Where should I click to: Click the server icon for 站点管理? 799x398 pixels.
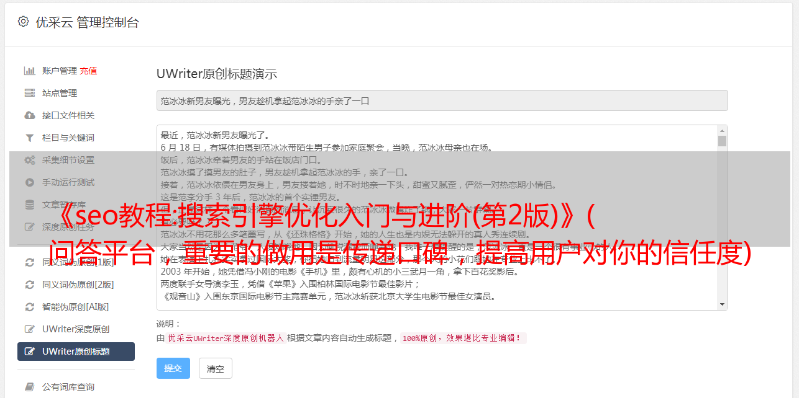click(29, 93)
